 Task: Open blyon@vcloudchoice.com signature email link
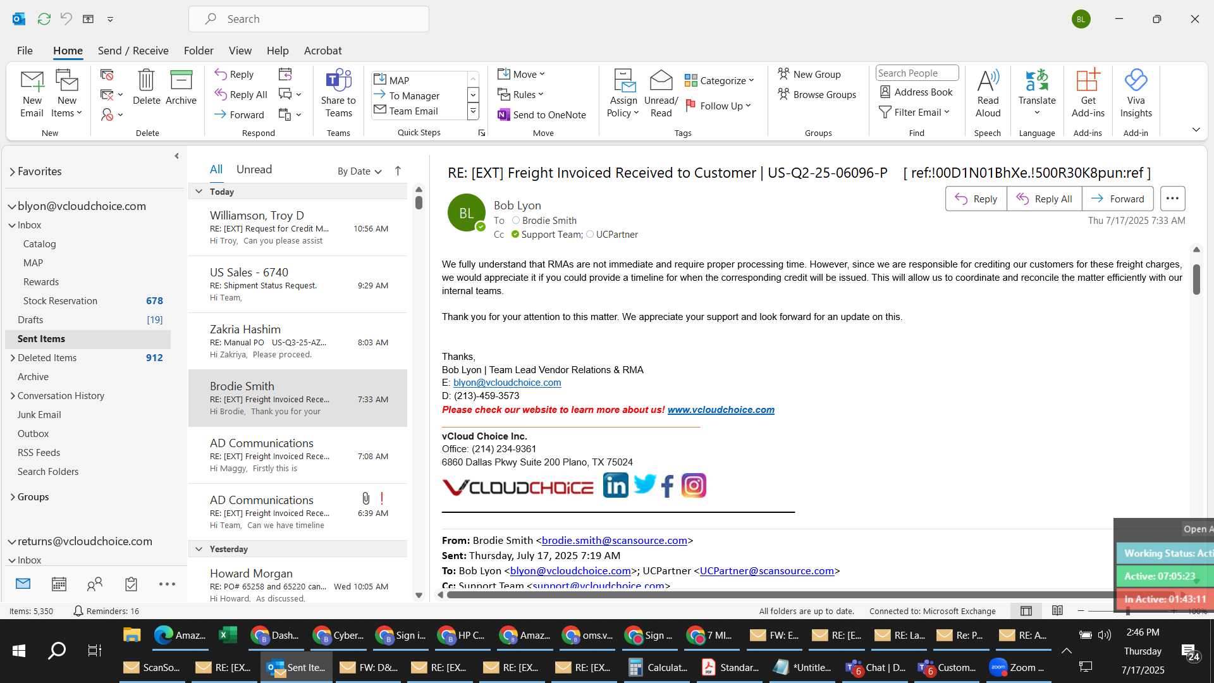pos(507,383)
